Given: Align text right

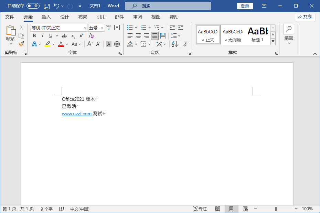Looking at the screenshot, I should click(146, 36).
